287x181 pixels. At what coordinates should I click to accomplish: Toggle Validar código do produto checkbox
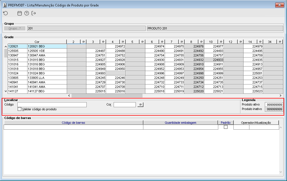tap(19, 109)
